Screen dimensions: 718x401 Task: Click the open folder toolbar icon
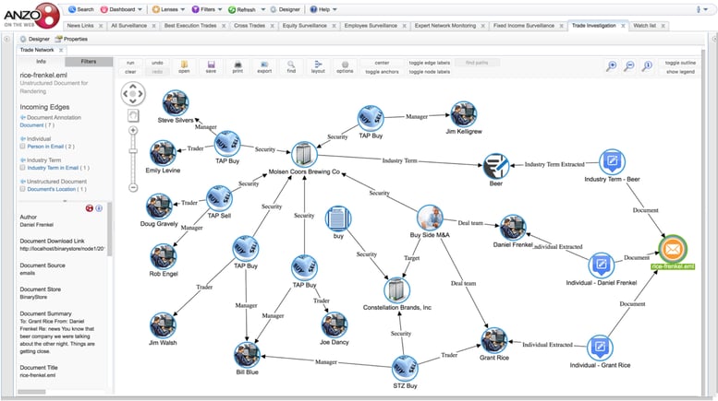[x=184, y=65]
